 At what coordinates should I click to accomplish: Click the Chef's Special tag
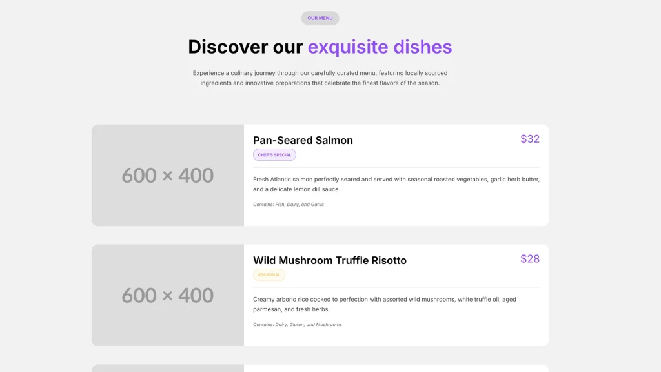[x=274, y=155]
